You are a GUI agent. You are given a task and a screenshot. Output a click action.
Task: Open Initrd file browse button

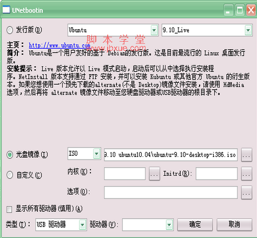(x=246, y=174)
